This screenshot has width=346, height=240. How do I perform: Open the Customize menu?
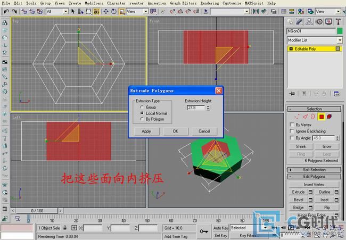click(232, 3)
